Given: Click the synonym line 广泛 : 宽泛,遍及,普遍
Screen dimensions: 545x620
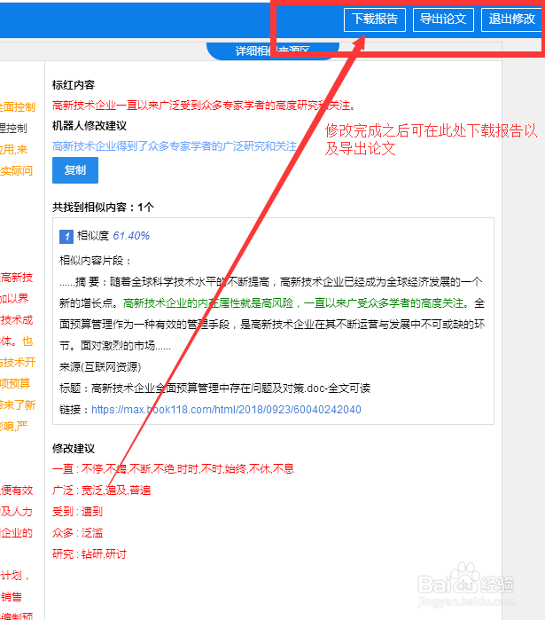Looking at the screenshot, I should point(102,491).
